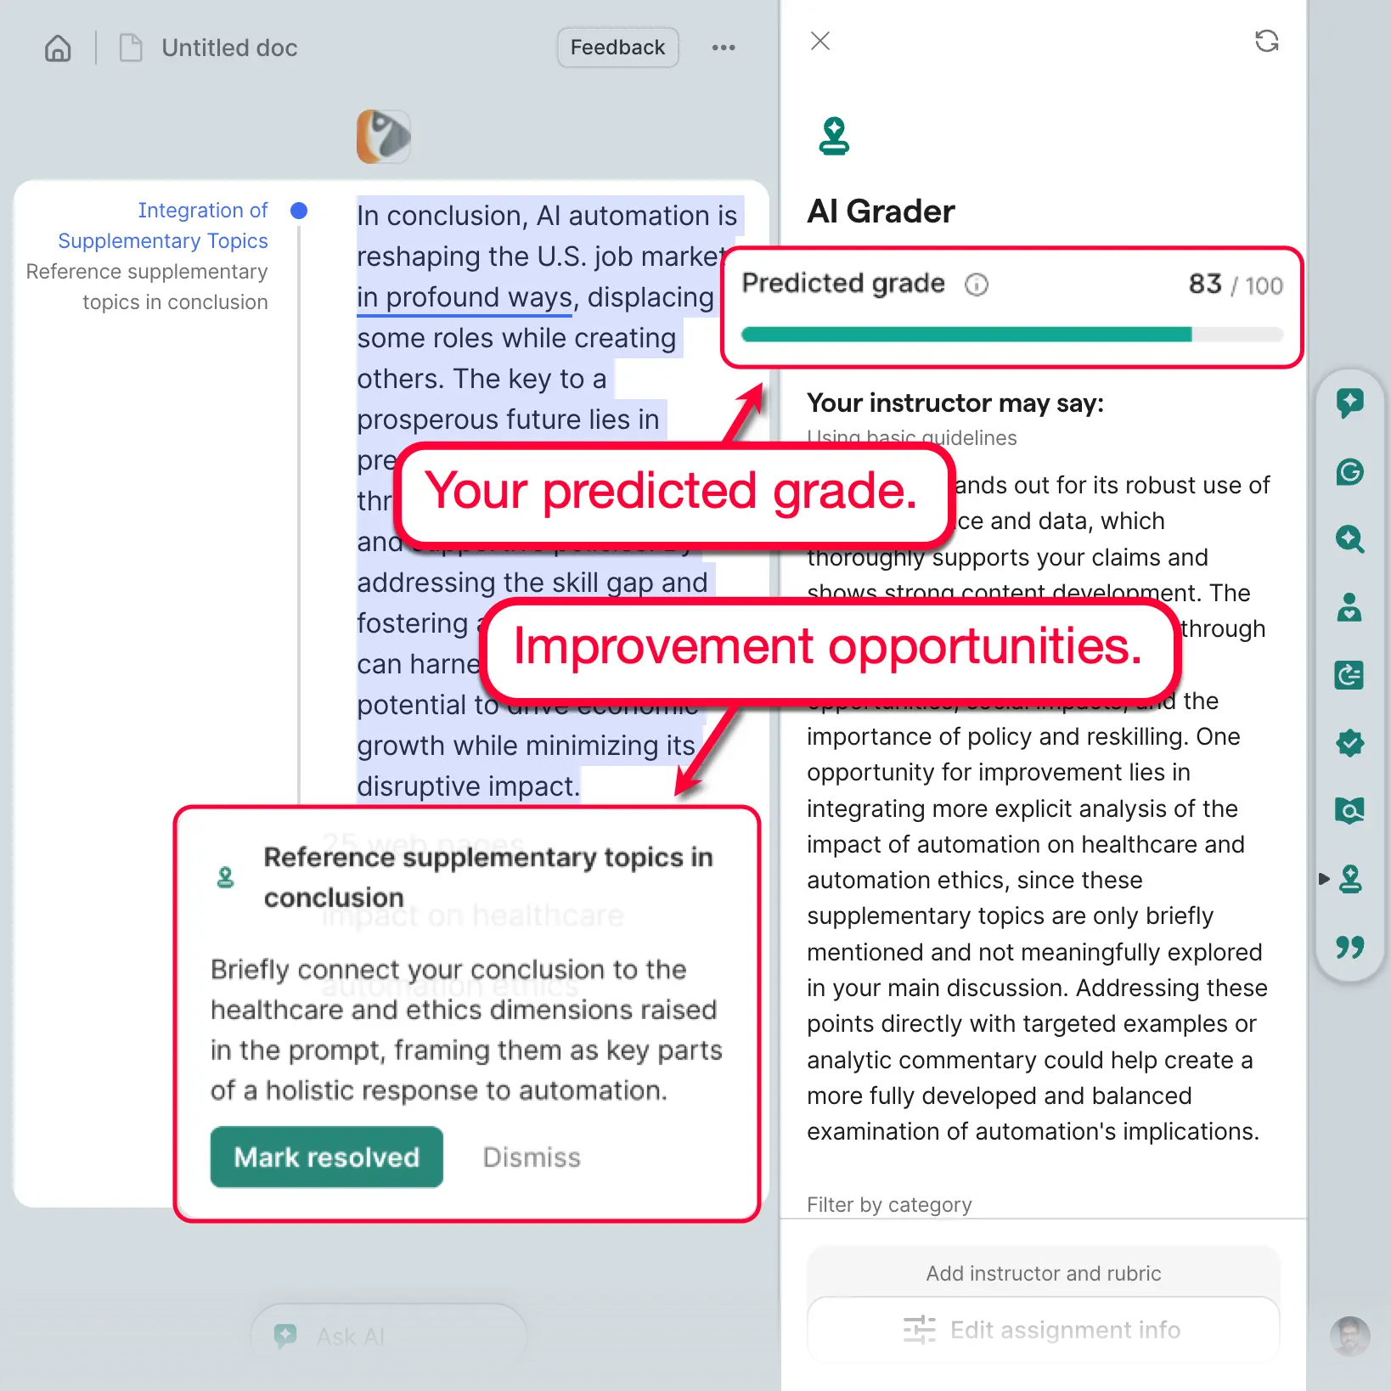Select the humanizer person icon in sidebar
Image resolution: width=1391 pixels, height=1391 pixels.
(1350, 608)
